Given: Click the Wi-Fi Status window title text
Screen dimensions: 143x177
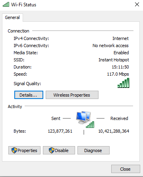Looking at the screenshot, I should (23, 5).
